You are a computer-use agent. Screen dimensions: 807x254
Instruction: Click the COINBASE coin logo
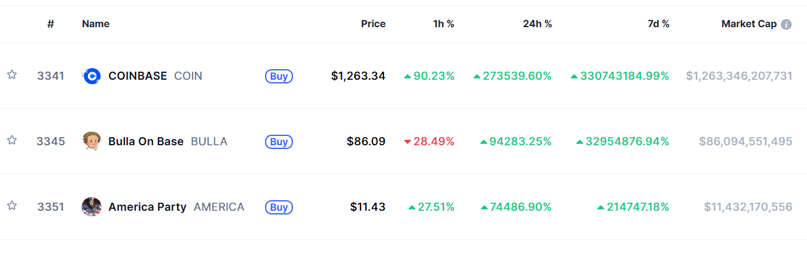click(91, 76)
